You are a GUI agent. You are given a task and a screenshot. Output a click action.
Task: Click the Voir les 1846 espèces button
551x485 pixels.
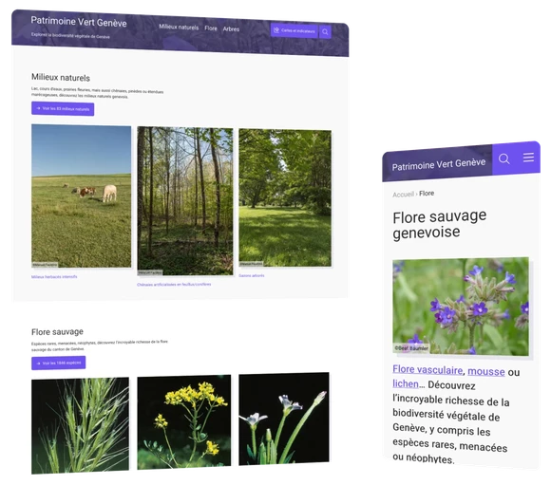click(58, 363)
